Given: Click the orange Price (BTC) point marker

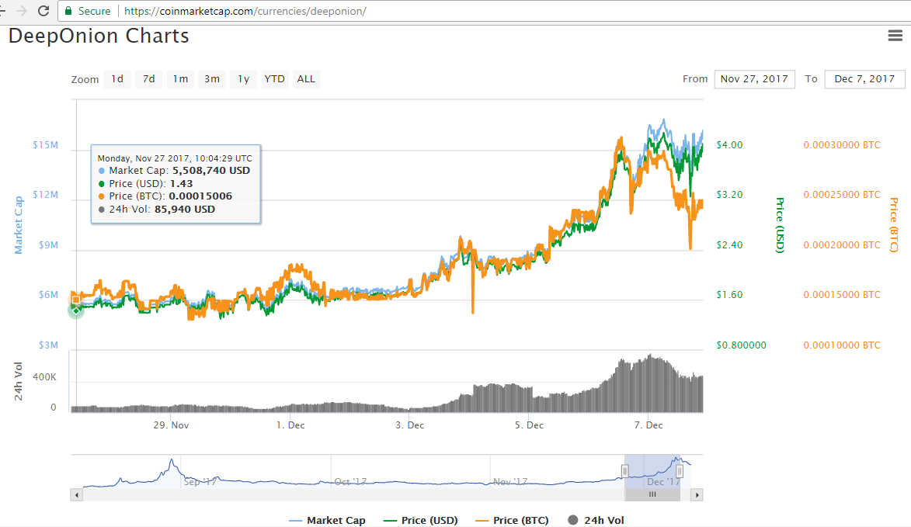Looking at the screenshot, I should (x=76, y=300).
